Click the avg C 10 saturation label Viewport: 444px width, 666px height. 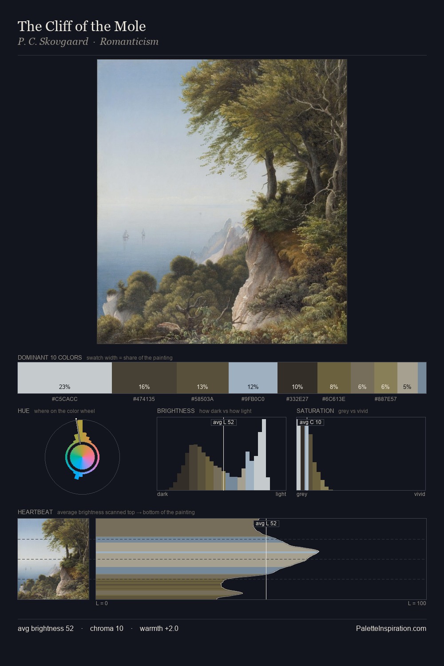point(310,422)
